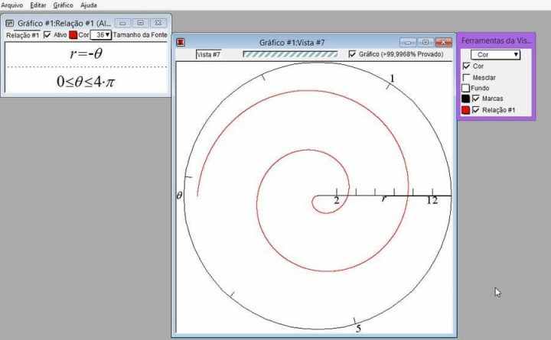Click the equation r=-θ field

point(85,54)
